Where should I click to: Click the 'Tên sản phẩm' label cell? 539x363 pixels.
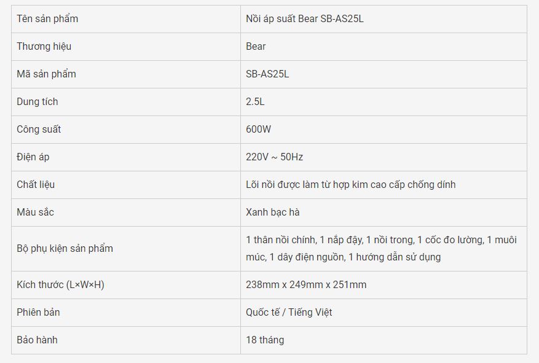126,19
